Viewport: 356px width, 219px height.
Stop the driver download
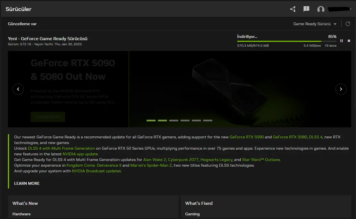pyautogui.click(x=349, y=41)
